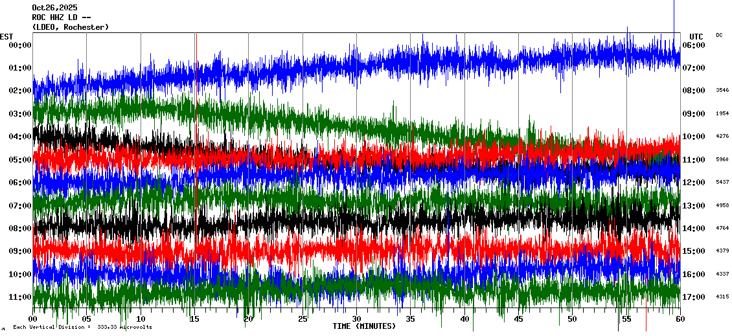The width and height of the screenshot is (732, 336).
Task: Click the 11:00 EST time label
Action: 19,297
